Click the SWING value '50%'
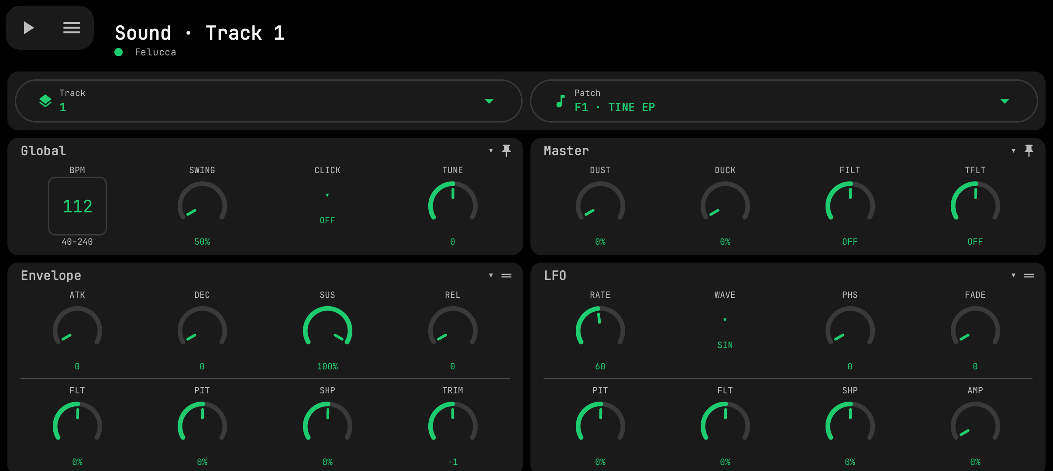This screenshot has height=471, width=1053. coord(202,242)
